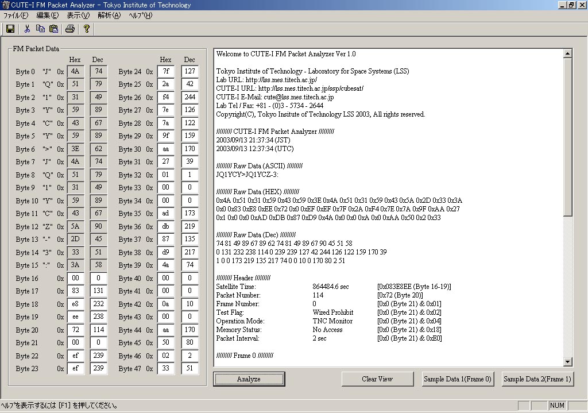Click the Dec field for Byte 12

(98, 227)
